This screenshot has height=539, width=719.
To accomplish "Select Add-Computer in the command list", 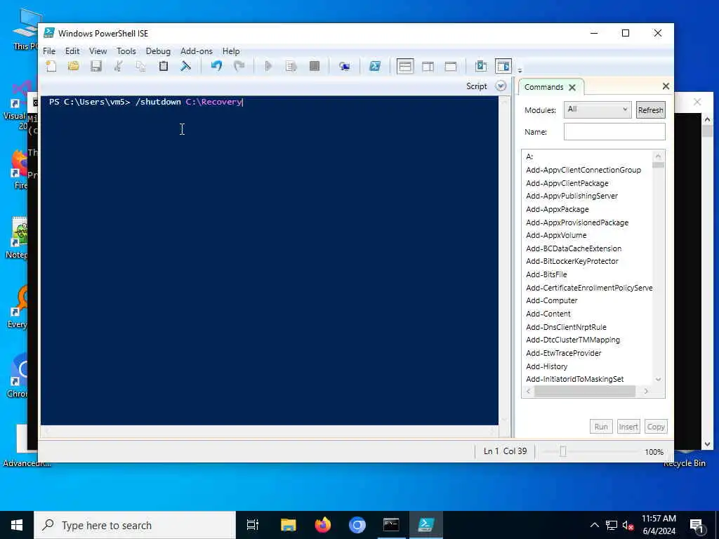I will pyautogui.click(x=552, y=300).
